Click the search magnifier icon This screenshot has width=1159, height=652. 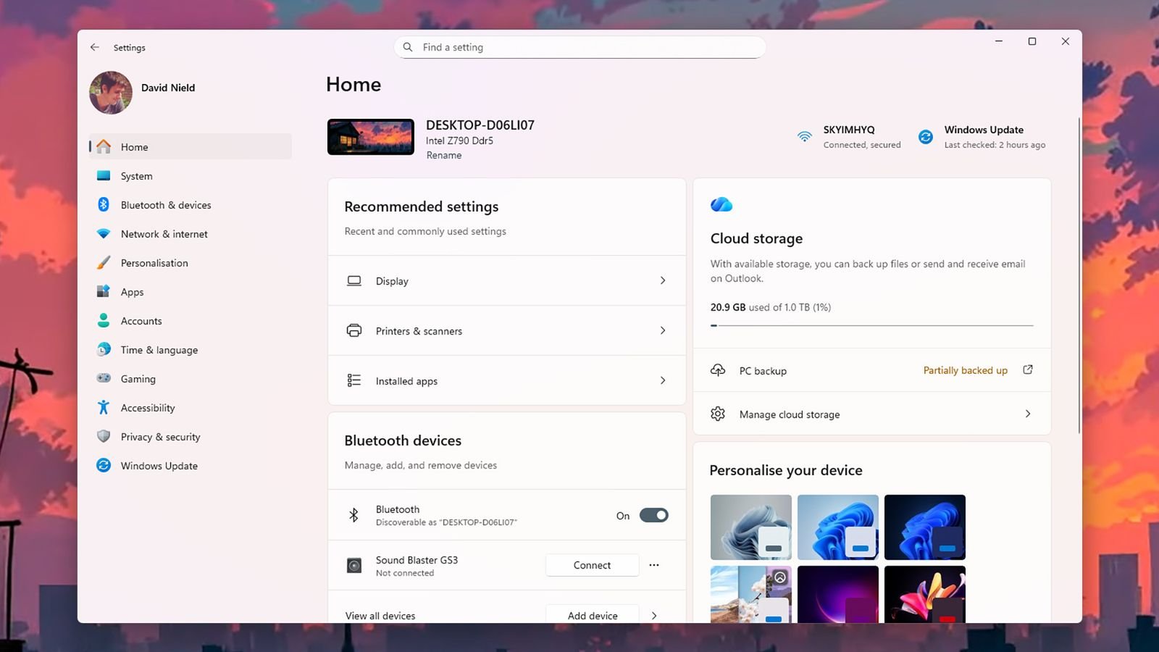click(x=408, y=47)
